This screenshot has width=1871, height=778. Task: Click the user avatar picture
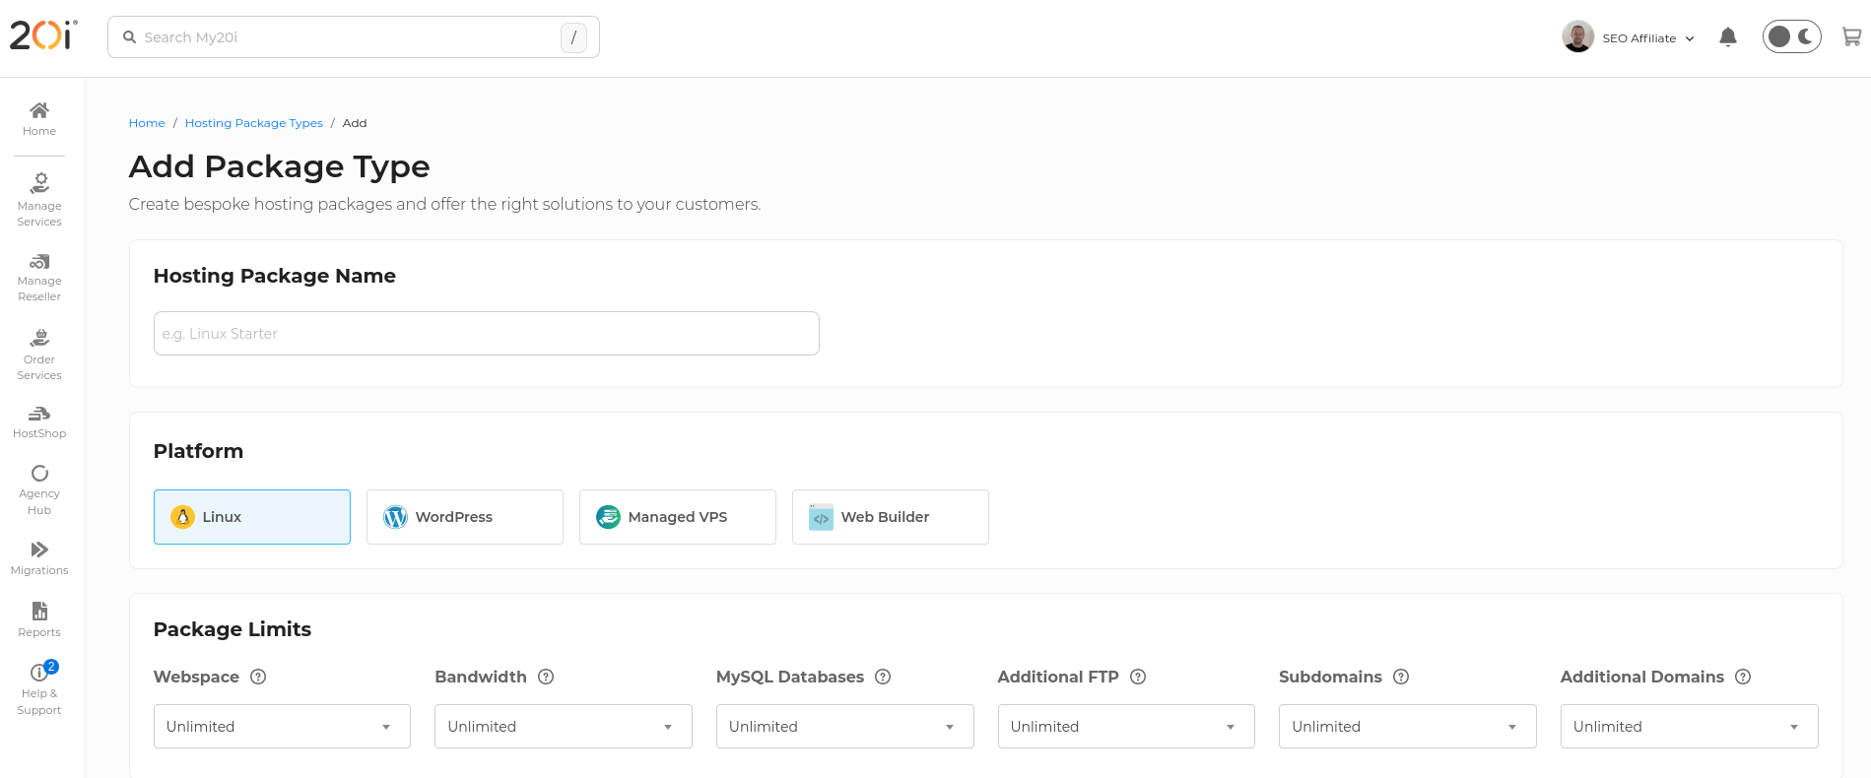pyautogui.click(x=1578, y=36)
